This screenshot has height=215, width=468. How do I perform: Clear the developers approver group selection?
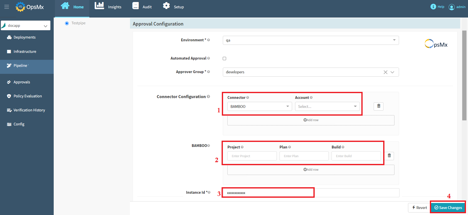(385, 72)
